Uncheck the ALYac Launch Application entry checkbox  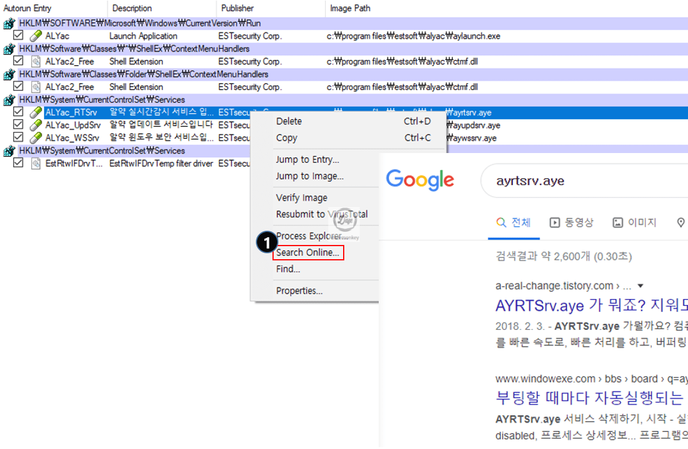coord(18,35)
